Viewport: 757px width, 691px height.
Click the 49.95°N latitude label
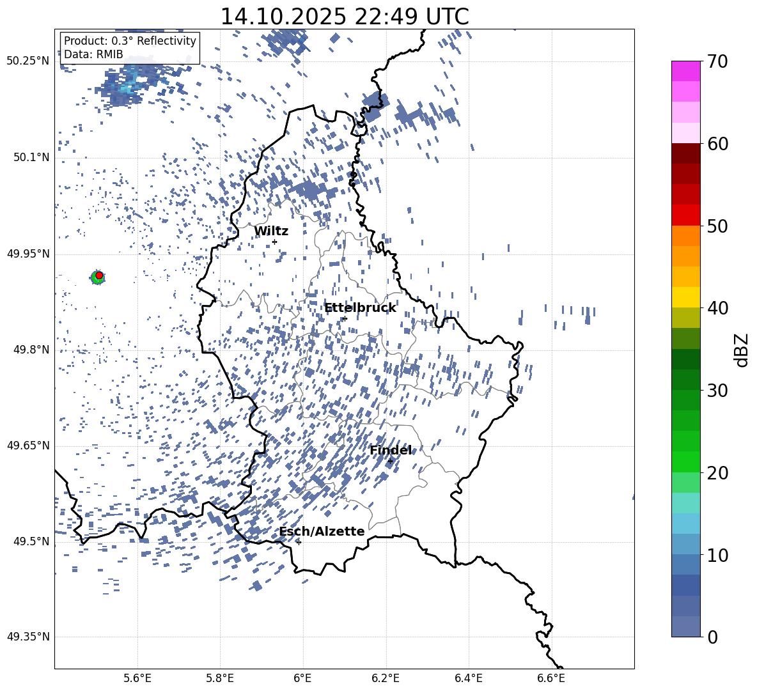tap(28, 254)
